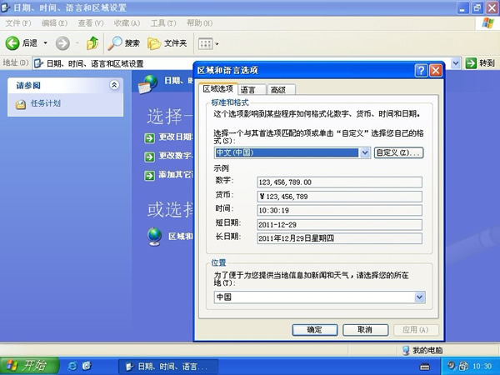Open the Forward history dropdown arrow
Viewport: 500px width, 375px height.
click(77, 42)
